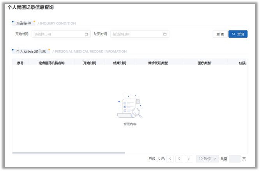
Task: Click the 就诊凭证类型 column header
Action: point(158,63)
